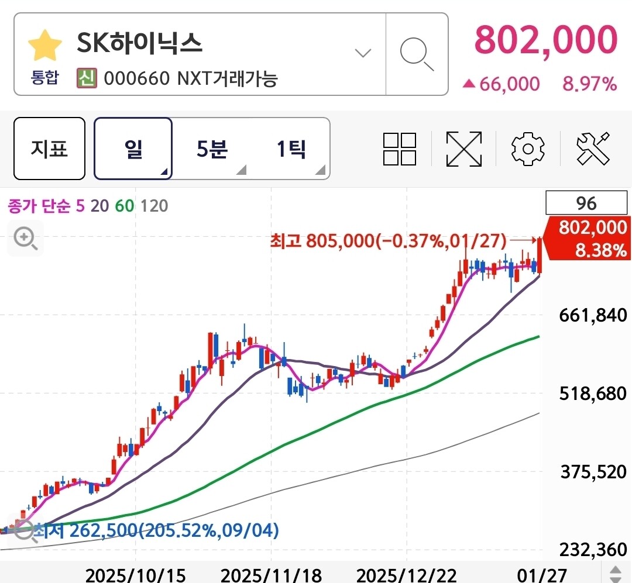Click the red 802,000 8.38% price tag
The height and width of the screenshot is (583, 632).
[x=588, y=238]
